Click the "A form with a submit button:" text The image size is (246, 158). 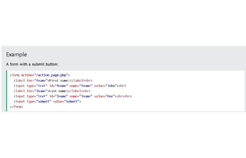[32, 64]
